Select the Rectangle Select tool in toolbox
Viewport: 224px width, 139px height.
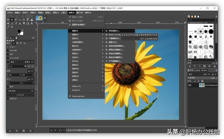click(12, 20)
